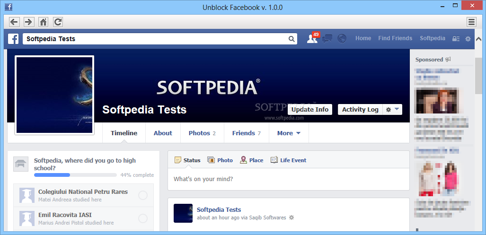The width and height of the screenshot is (486, 235).
Task: Select the Life Event composer tab
Action: click(x=289, y=160)
